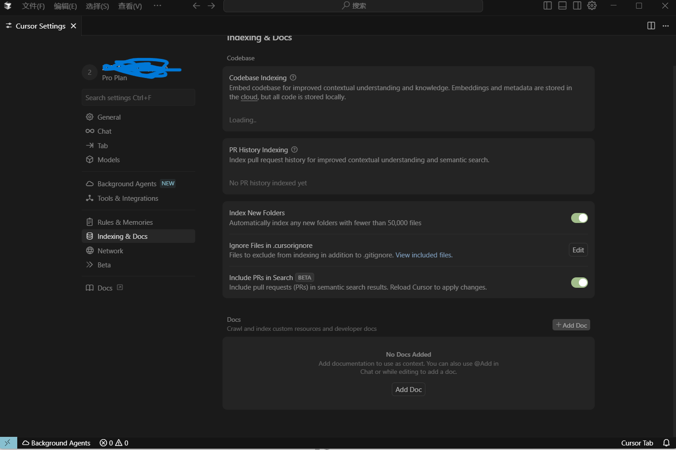Click the Chat infinity icon
Screen dimensions: 676x450
[89, 131]
